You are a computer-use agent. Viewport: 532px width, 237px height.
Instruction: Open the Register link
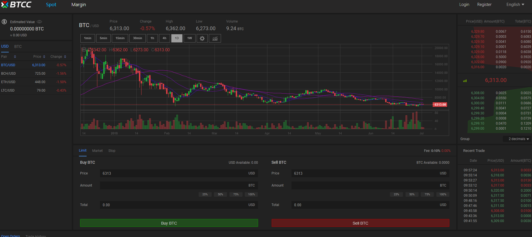(484, 5)
